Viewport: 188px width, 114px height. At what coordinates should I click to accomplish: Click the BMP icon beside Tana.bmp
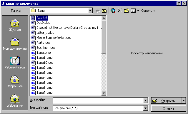tap(33, 53)
